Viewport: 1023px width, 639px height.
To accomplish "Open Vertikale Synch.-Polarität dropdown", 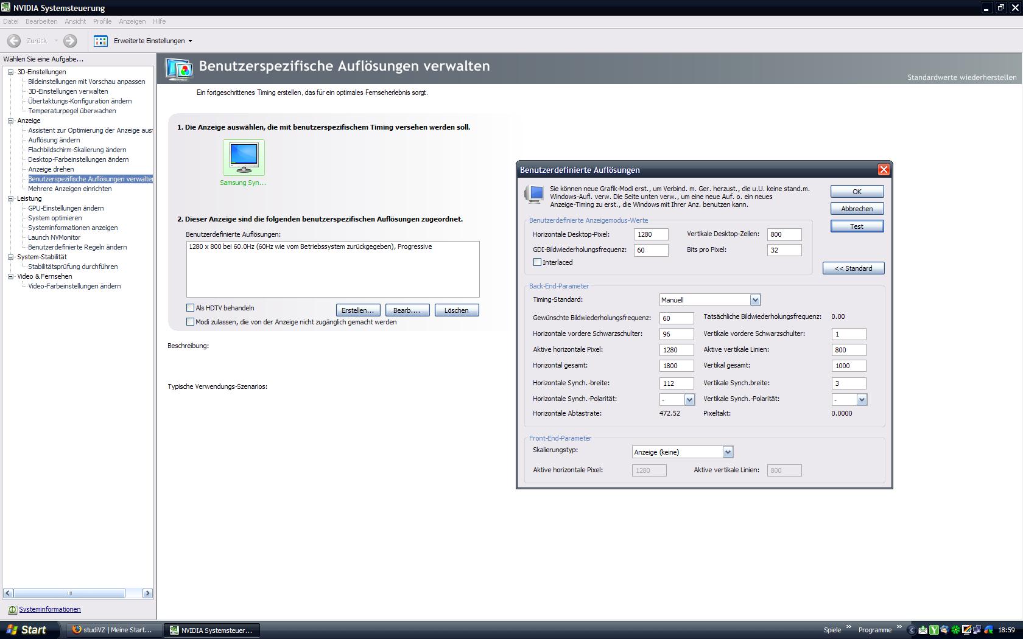I will pyautogui.click(x=862, y=400).
